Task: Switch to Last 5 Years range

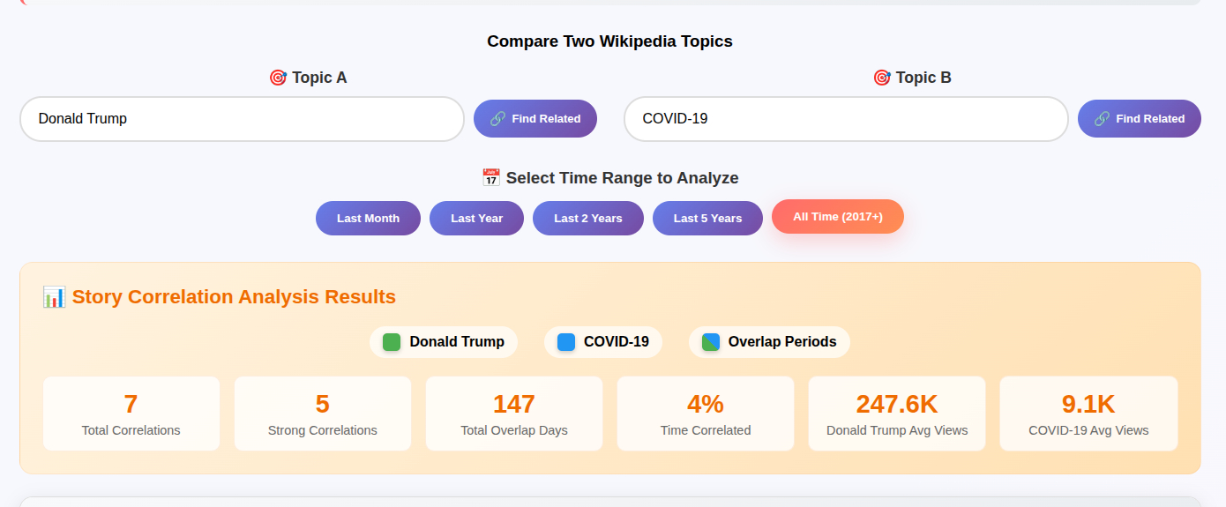Action: (x=707, y=218)
